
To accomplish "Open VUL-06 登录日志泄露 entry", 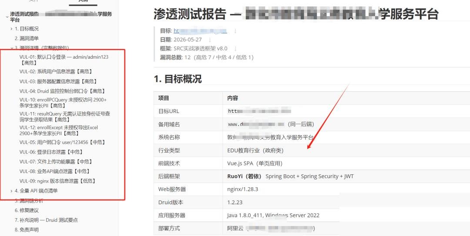I will coord(51,152).
